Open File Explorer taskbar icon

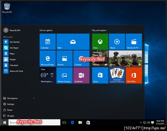click(80, 122)
